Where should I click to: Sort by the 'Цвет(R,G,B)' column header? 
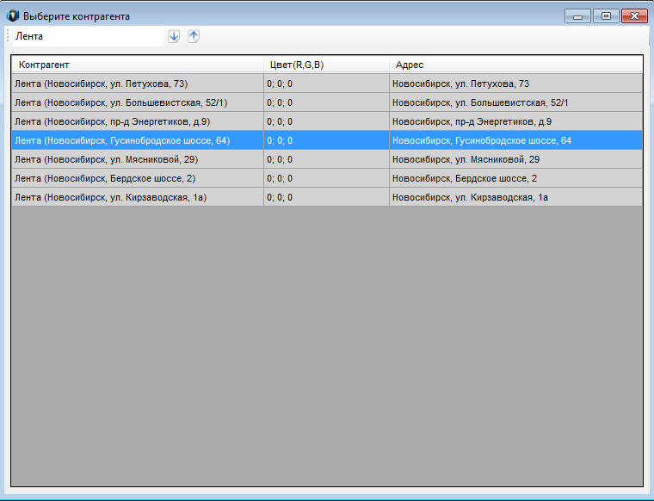coord(326,65)
